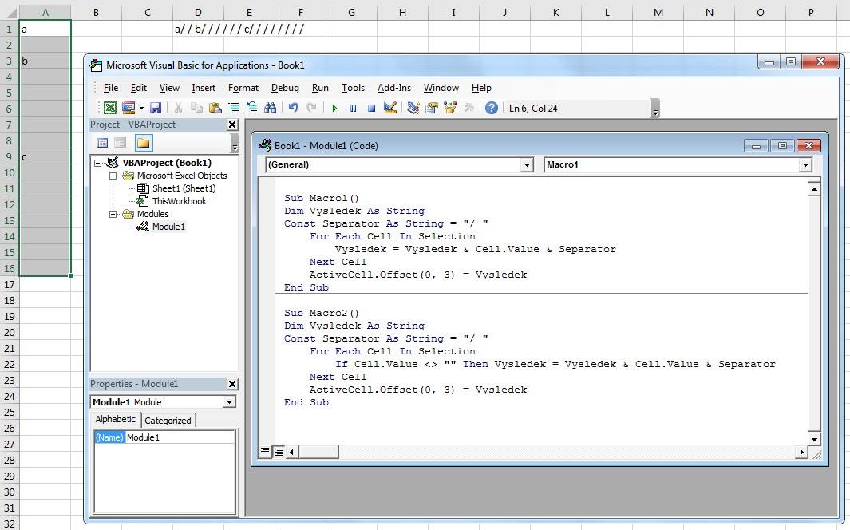850x530 pixels.
Task: Open the Run menu
Action: (320, 88)
